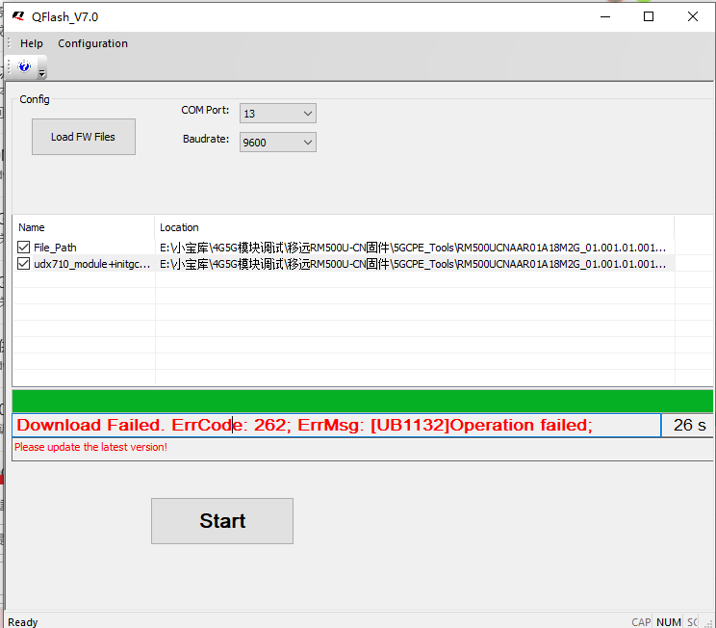Open the Configuration menu

tap(92, 43)
